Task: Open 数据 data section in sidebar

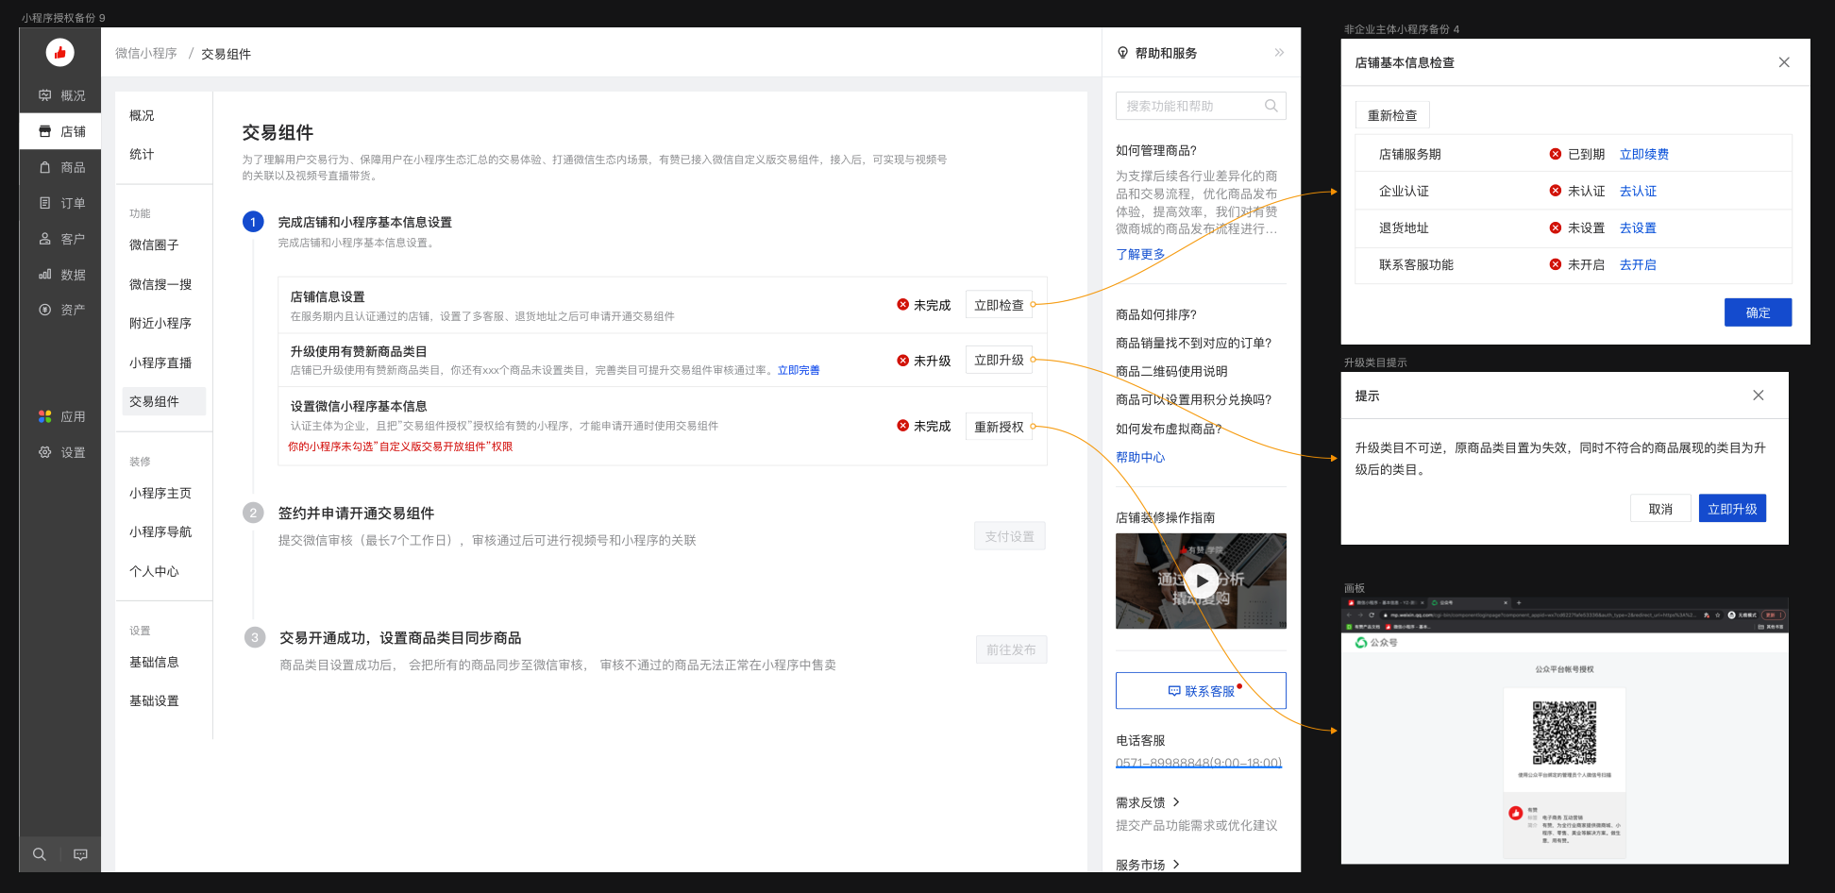Action: pyautogui.click(x=61, y=275)
